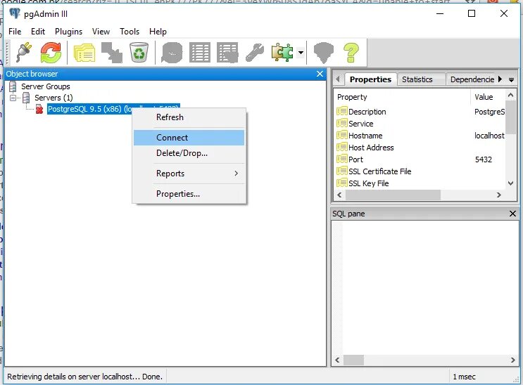Click the plug connection toolbar icon
This screenshot has width=523, height=385.
(24, 52)
